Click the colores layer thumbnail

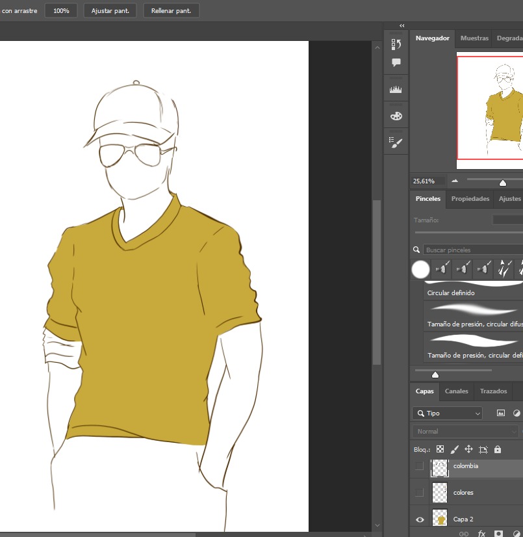pos(440,493)
